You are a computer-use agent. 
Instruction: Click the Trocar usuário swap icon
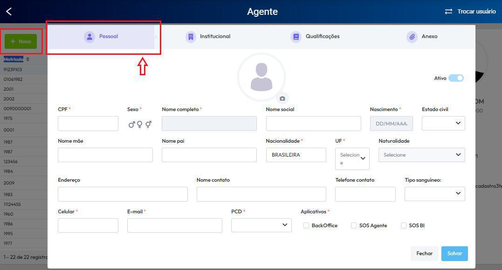(448, 12)
